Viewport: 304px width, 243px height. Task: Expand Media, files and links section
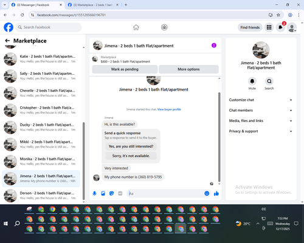coord(261,121)
